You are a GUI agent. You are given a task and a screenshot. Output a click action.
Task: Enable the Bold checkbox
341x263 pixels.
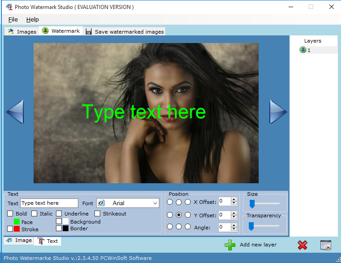tap(10, 214)
